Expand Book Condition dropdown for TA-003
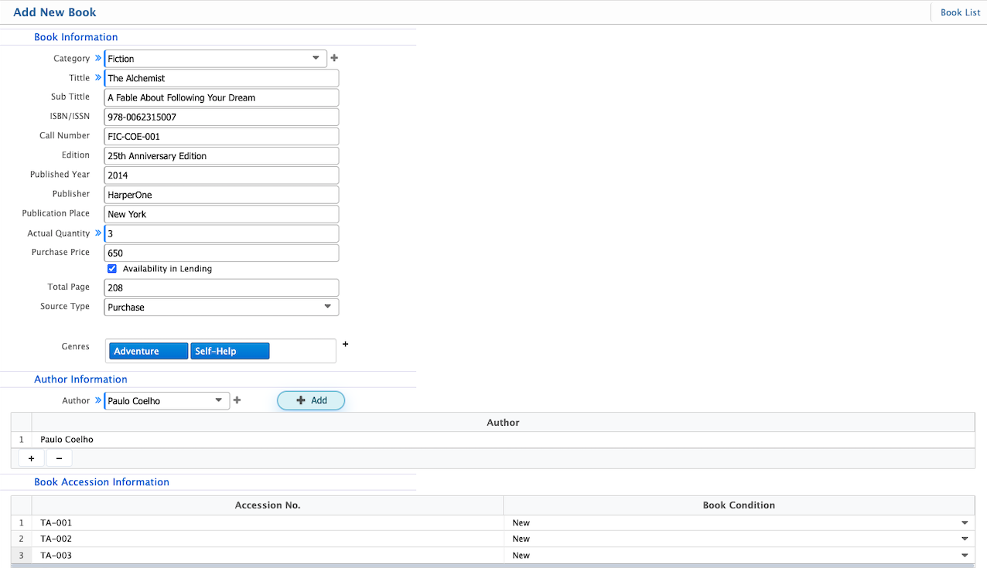The width and height of the screenshot is (987, 568). pos(964,555)
